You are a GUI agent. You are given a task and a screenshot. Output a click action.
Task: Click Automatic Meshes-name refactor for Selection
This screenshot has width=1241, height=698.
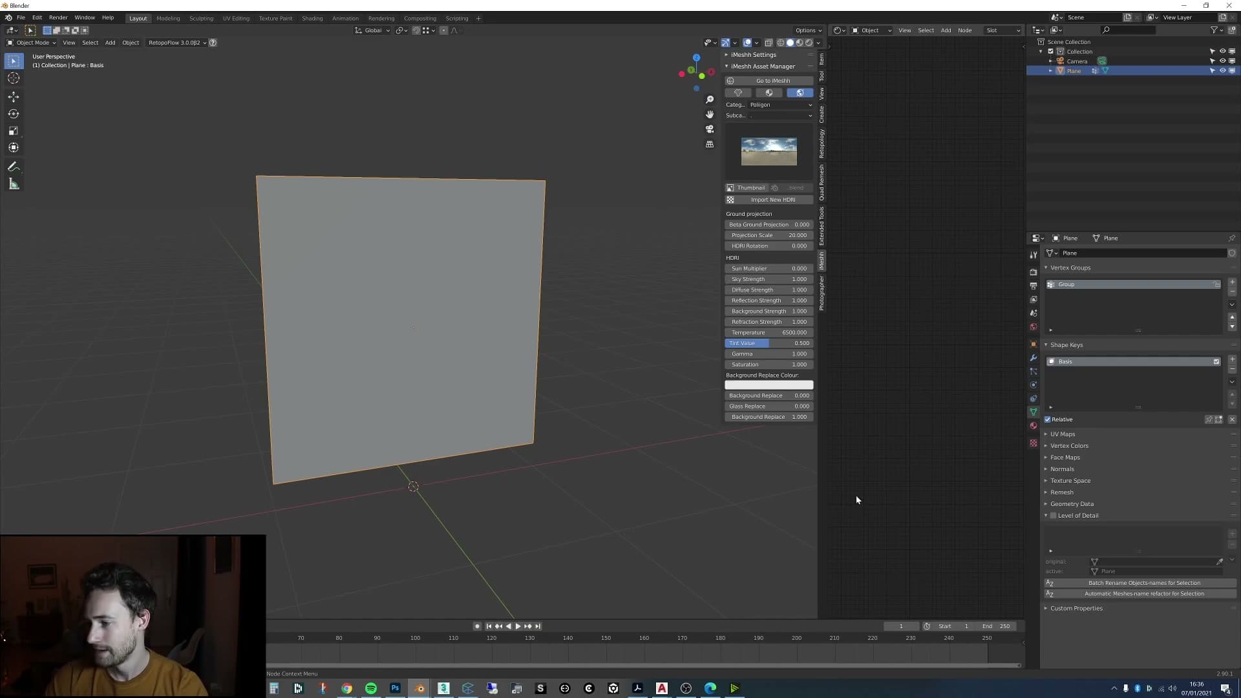pos(1140,594)
